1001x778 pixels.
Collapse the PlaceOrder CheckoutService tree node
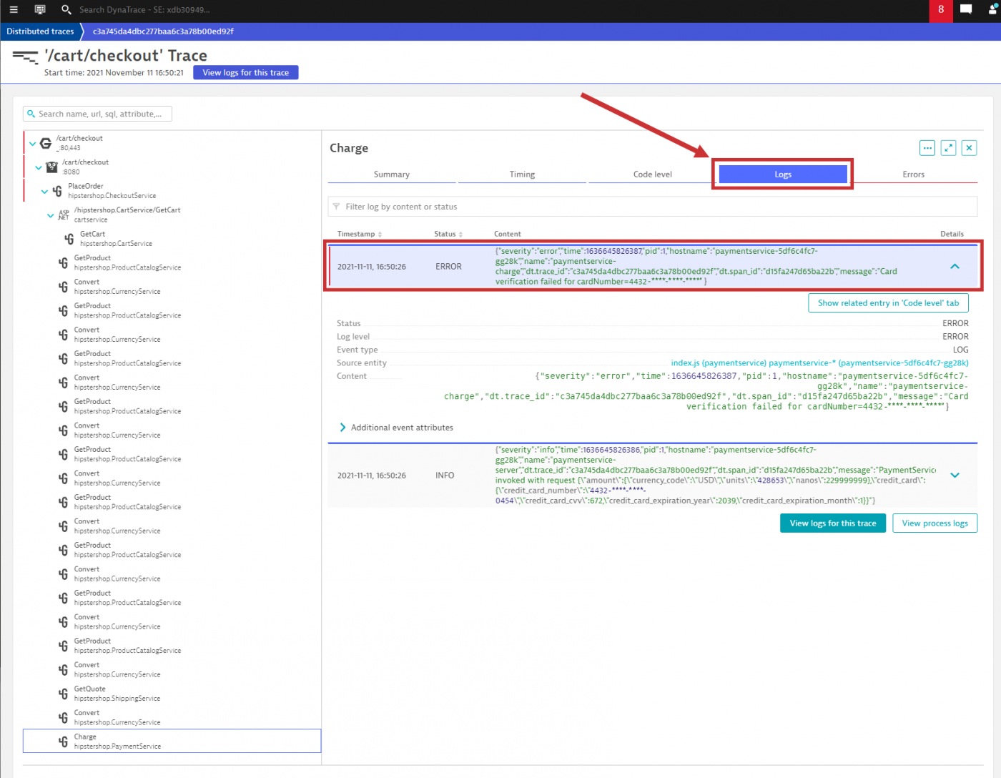click(44, 191)
